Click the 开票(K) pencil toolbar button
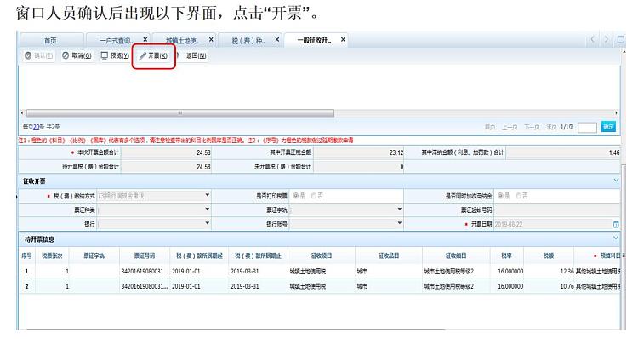The height and width of the screenshot is (339, 638). tap(153, 56)
